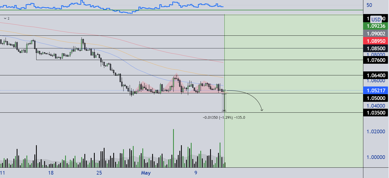Viewport: 389px width, 178px height.
Task: Select the gray 1.09002 price label
Action: (376, 34)
